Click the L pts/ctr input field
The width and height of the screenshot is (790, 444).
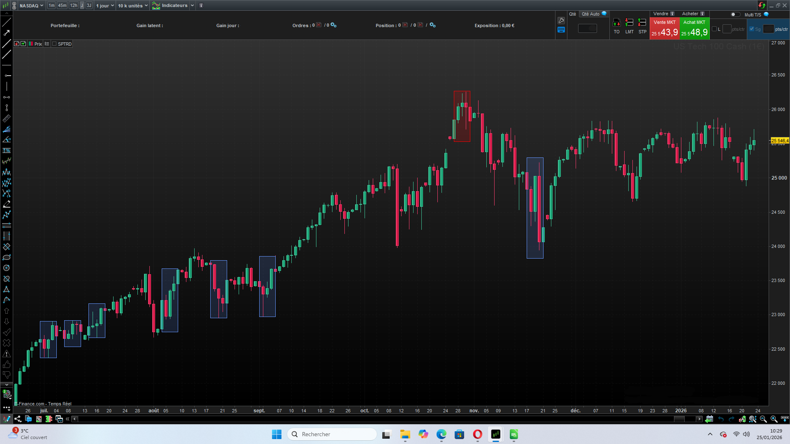click(727, 29)
